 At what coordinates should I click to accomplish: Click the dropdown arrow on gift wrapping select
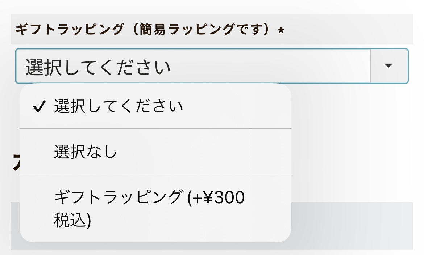click(389, 66)
